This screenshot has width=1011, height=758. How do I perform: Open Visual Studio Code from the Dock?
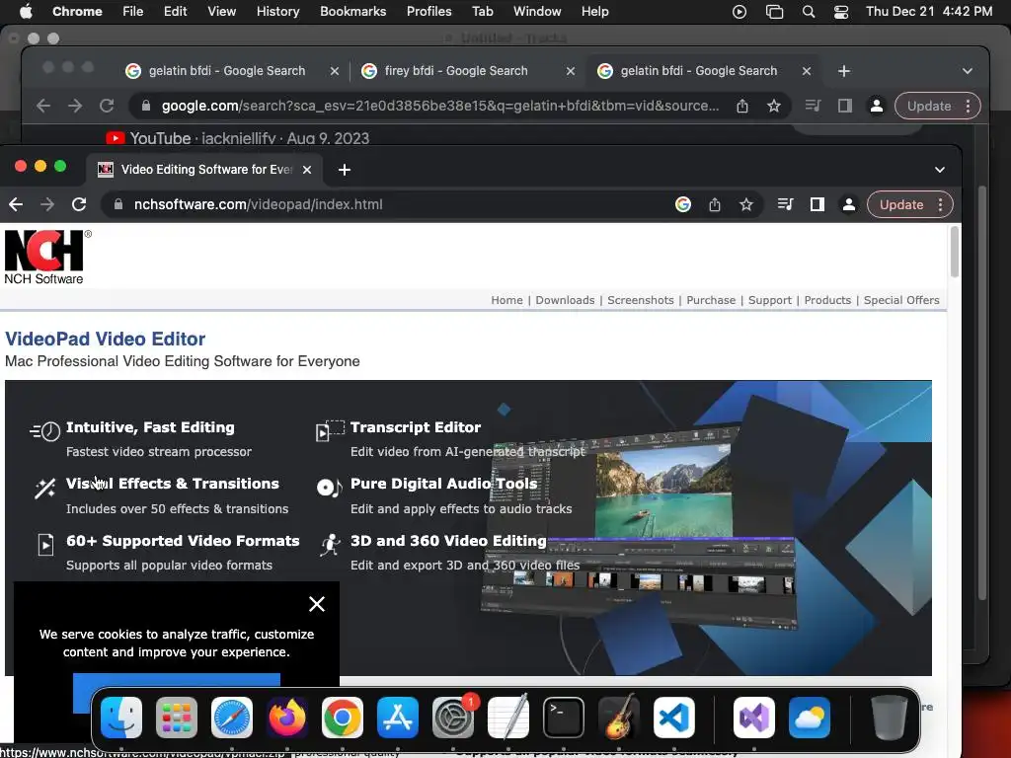(673, 718)
